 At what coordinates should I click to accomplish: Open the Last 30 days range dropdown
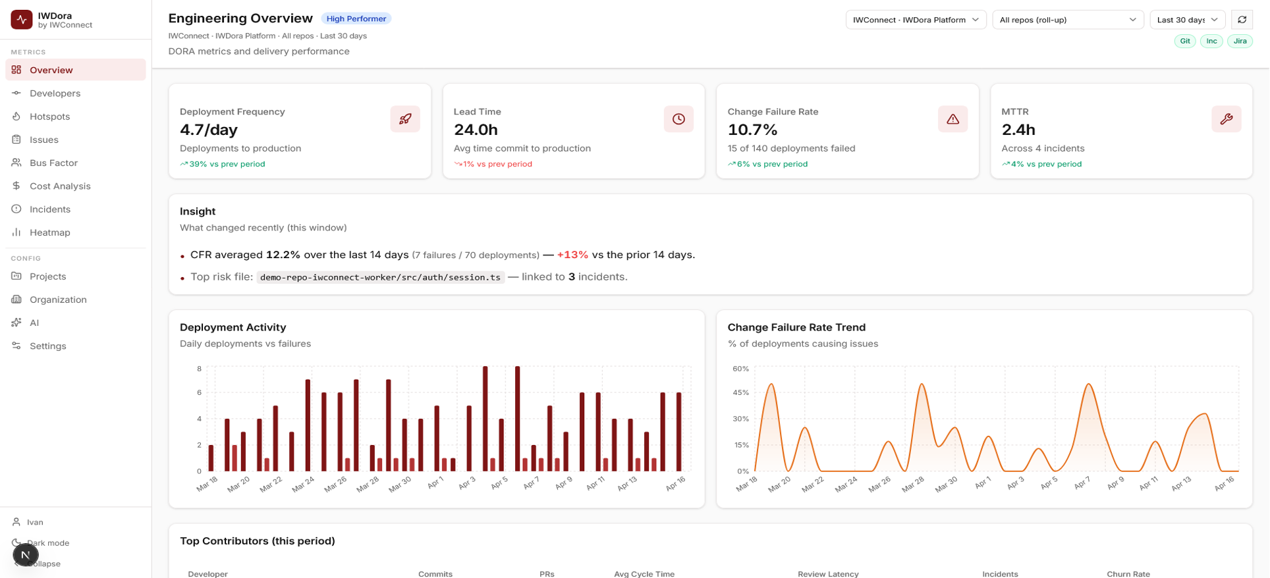(x=1188, y=20)
